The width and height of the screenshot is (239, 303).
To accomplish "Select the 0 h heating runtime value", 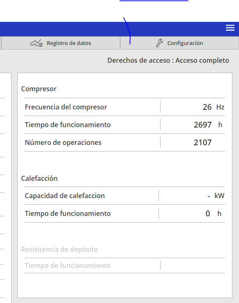I will click(x=213, y=213).
